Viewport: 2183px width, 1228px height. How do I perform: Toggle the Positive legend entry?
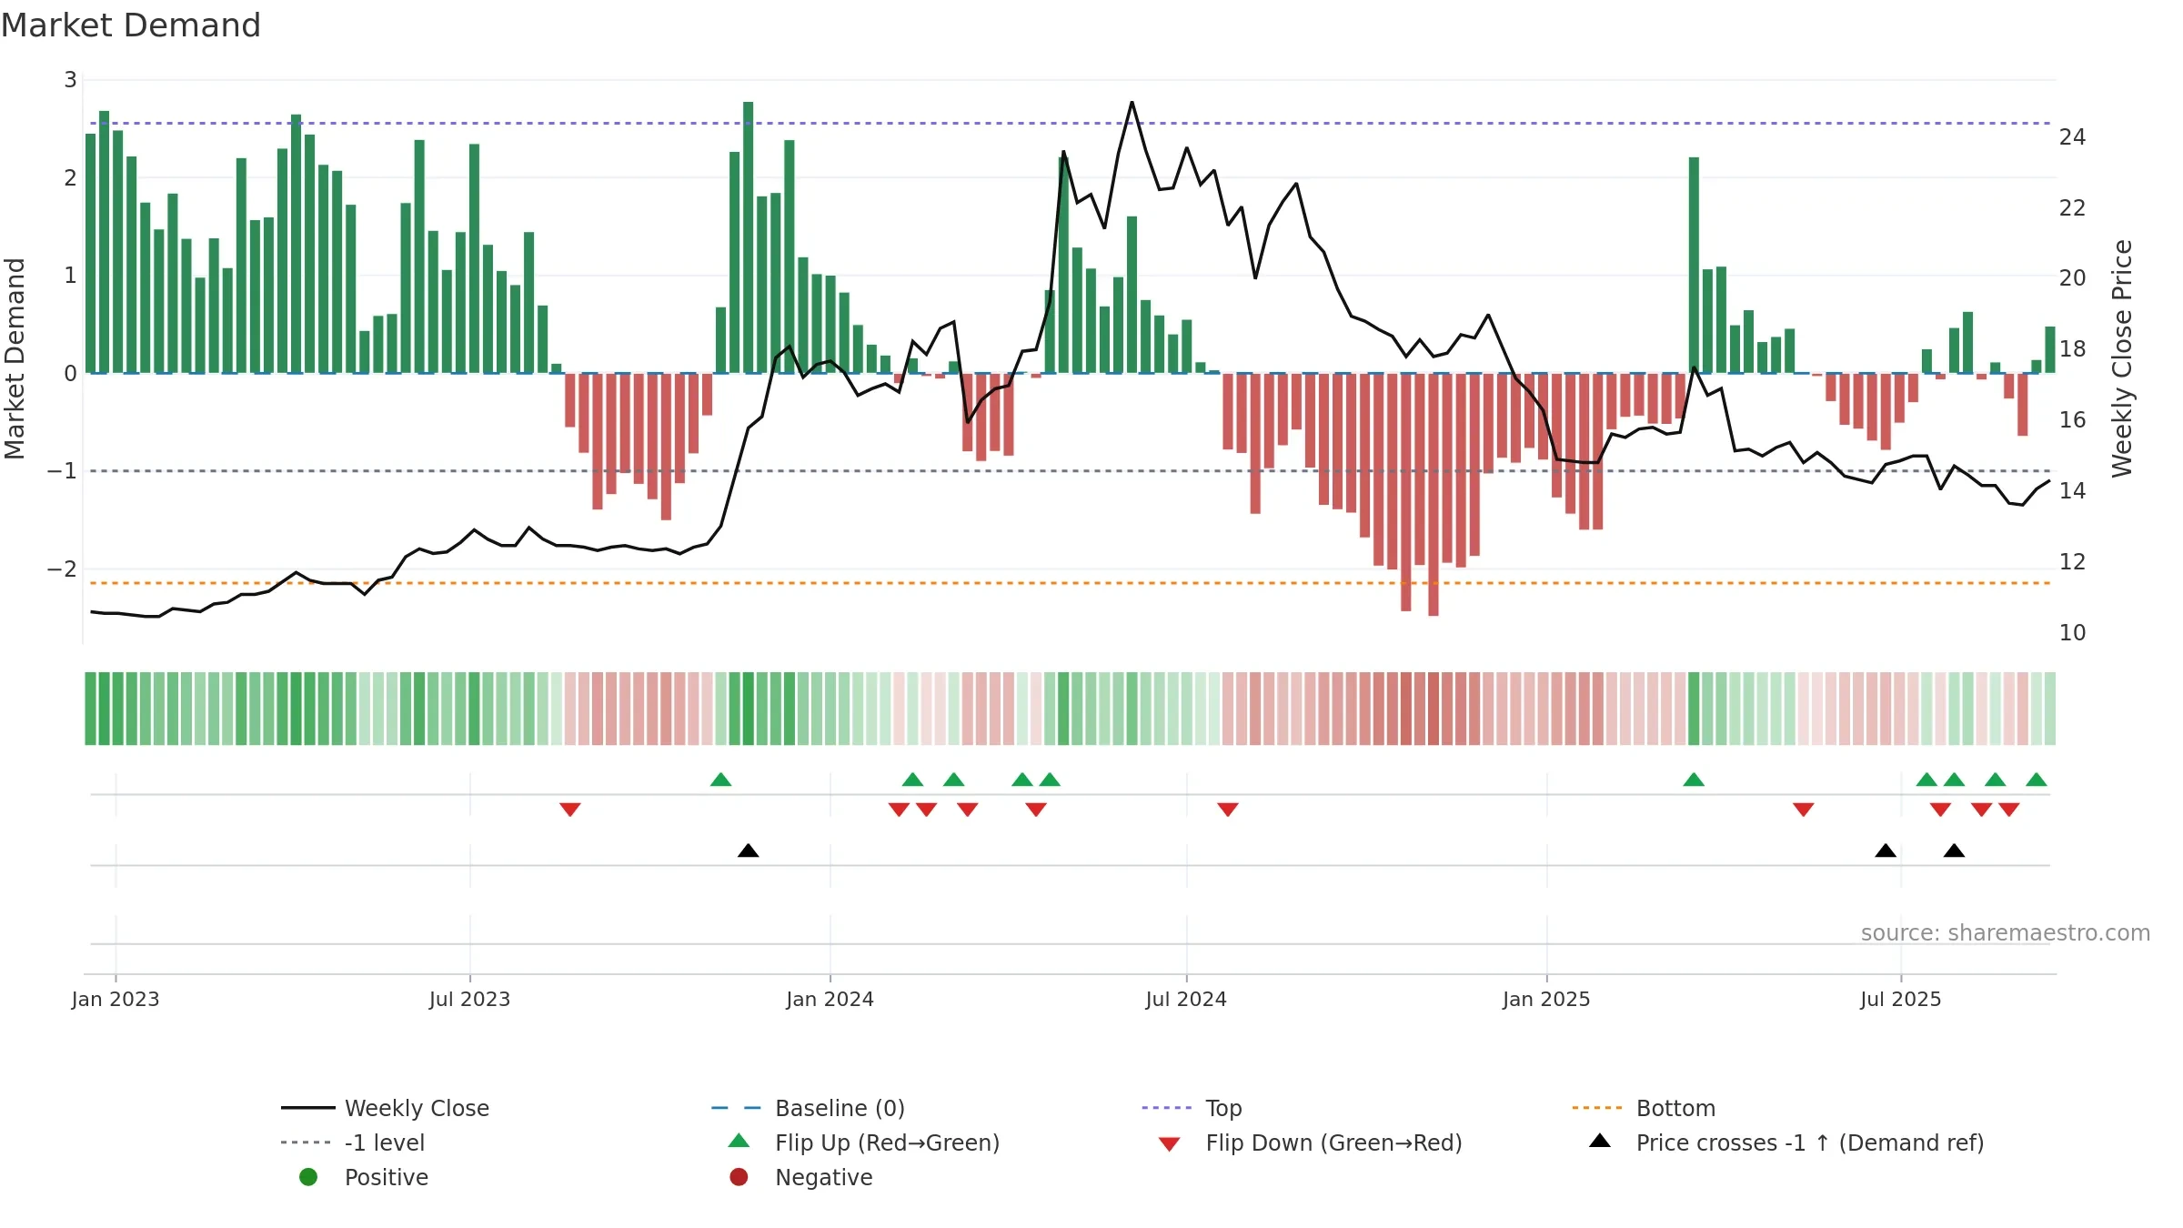click(363, 1177)
